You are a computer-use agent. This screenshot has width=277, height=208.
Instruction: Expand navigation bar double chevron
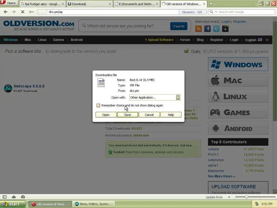(267, 40)
